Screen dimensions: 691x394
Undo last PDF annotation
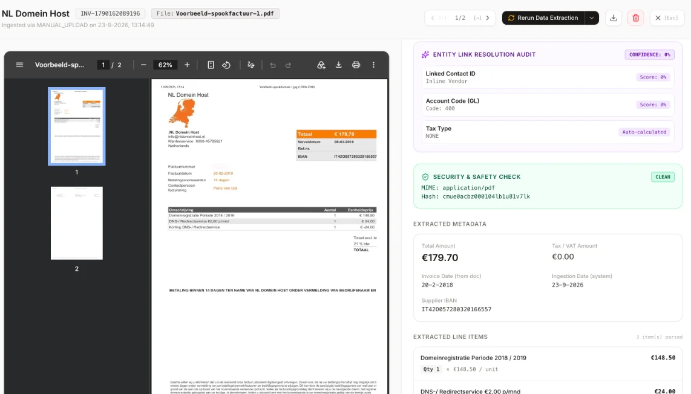(273, 65)
